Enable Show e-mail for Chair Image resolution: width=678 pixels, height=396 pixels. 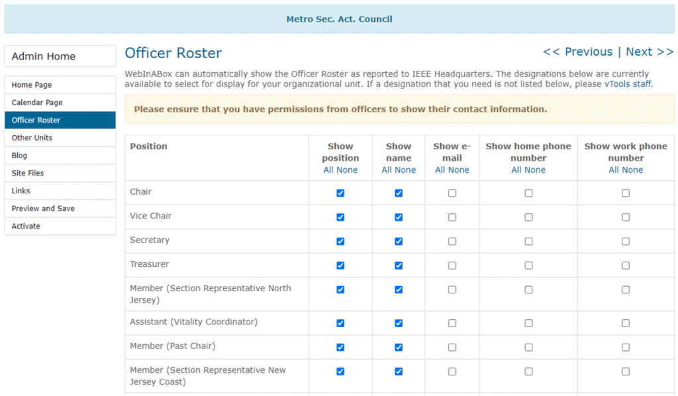click(x=452, y=193)
